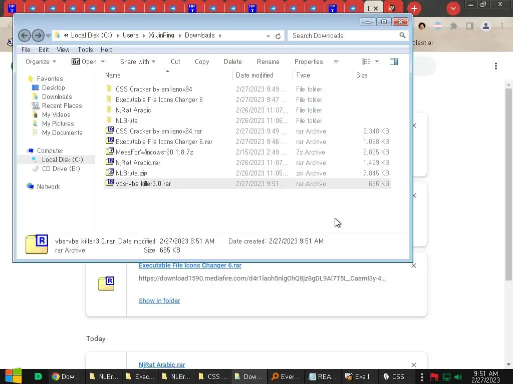Open the Tools menu
This screenshot has width=513, height=384.
85,49
